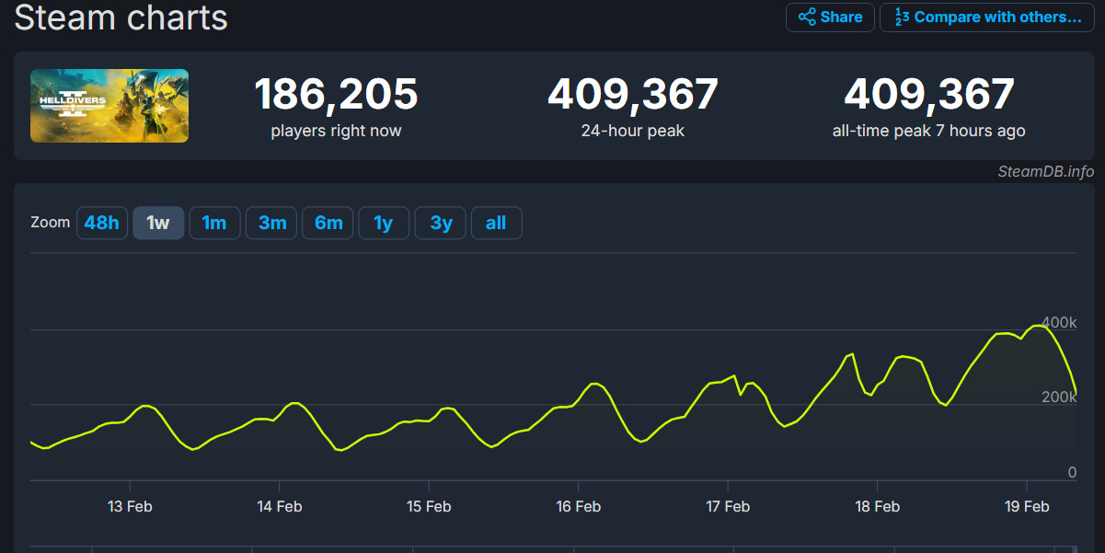This screenshot has height=553, width=1105.
Task: Click the 186,205 players right now stat
Action: pos(336,95)
